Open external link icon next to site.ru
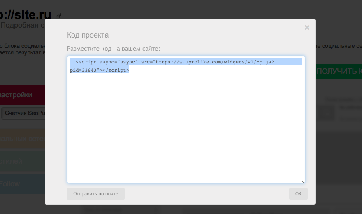The width and height of the screenshot is (362, 214). pyautogui.click(x=58, y=16)
